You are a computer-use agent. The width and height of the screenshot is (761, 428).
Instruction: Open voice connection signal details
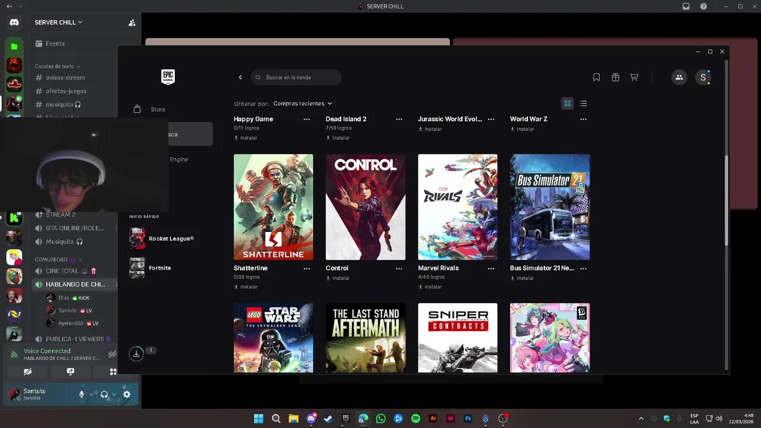14,354
